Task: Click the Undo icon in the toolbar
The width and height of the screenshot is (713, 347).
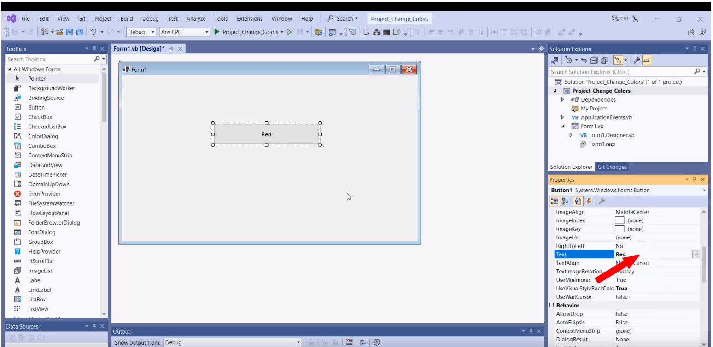Action: pos(94,32)
